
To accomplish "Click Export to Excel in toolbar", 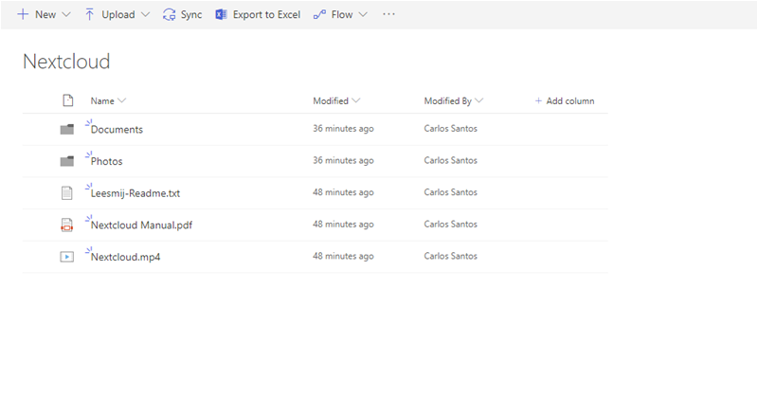I will click(258, 14).
